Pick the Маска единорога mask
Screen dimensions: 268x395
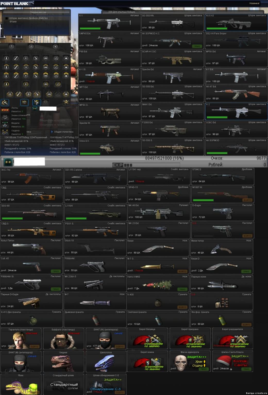click(190, 361)
